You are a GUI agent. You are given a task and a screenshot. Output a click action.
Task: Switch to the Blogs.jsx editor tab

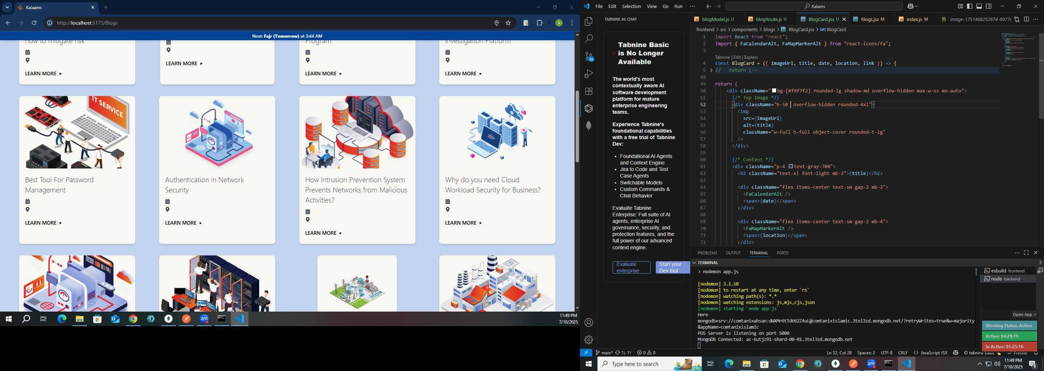tap(871, 20)
